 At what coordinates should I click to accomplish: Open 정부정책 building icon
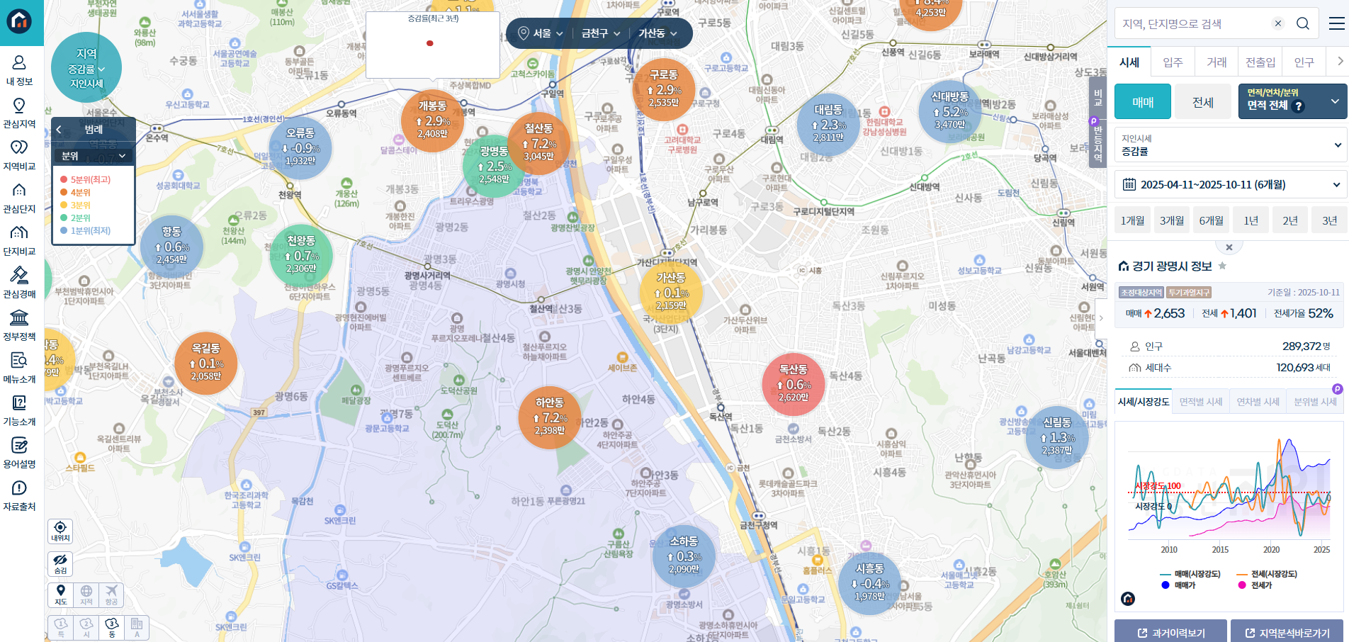pos(19,317)
